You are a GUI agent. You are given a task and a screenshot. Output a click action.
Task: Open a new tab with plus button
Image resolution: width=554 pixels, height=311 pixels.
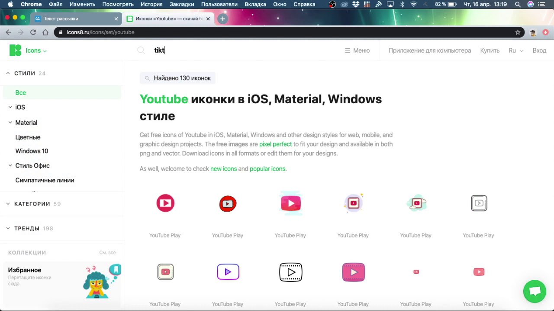tap(222, 19)
